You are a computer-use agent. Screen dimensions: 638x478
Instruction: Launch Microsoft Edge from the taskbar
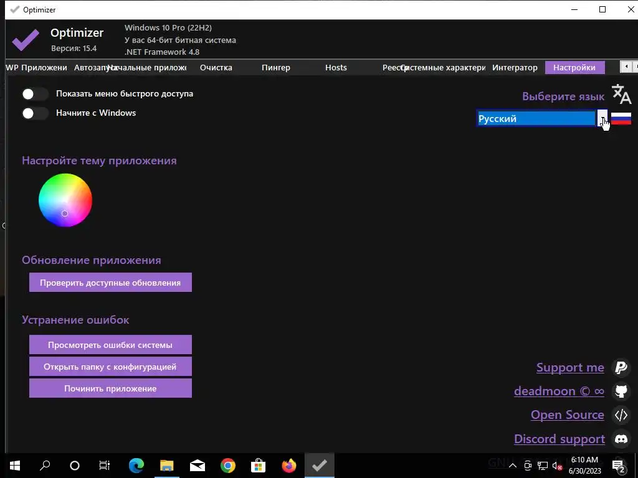136,466
